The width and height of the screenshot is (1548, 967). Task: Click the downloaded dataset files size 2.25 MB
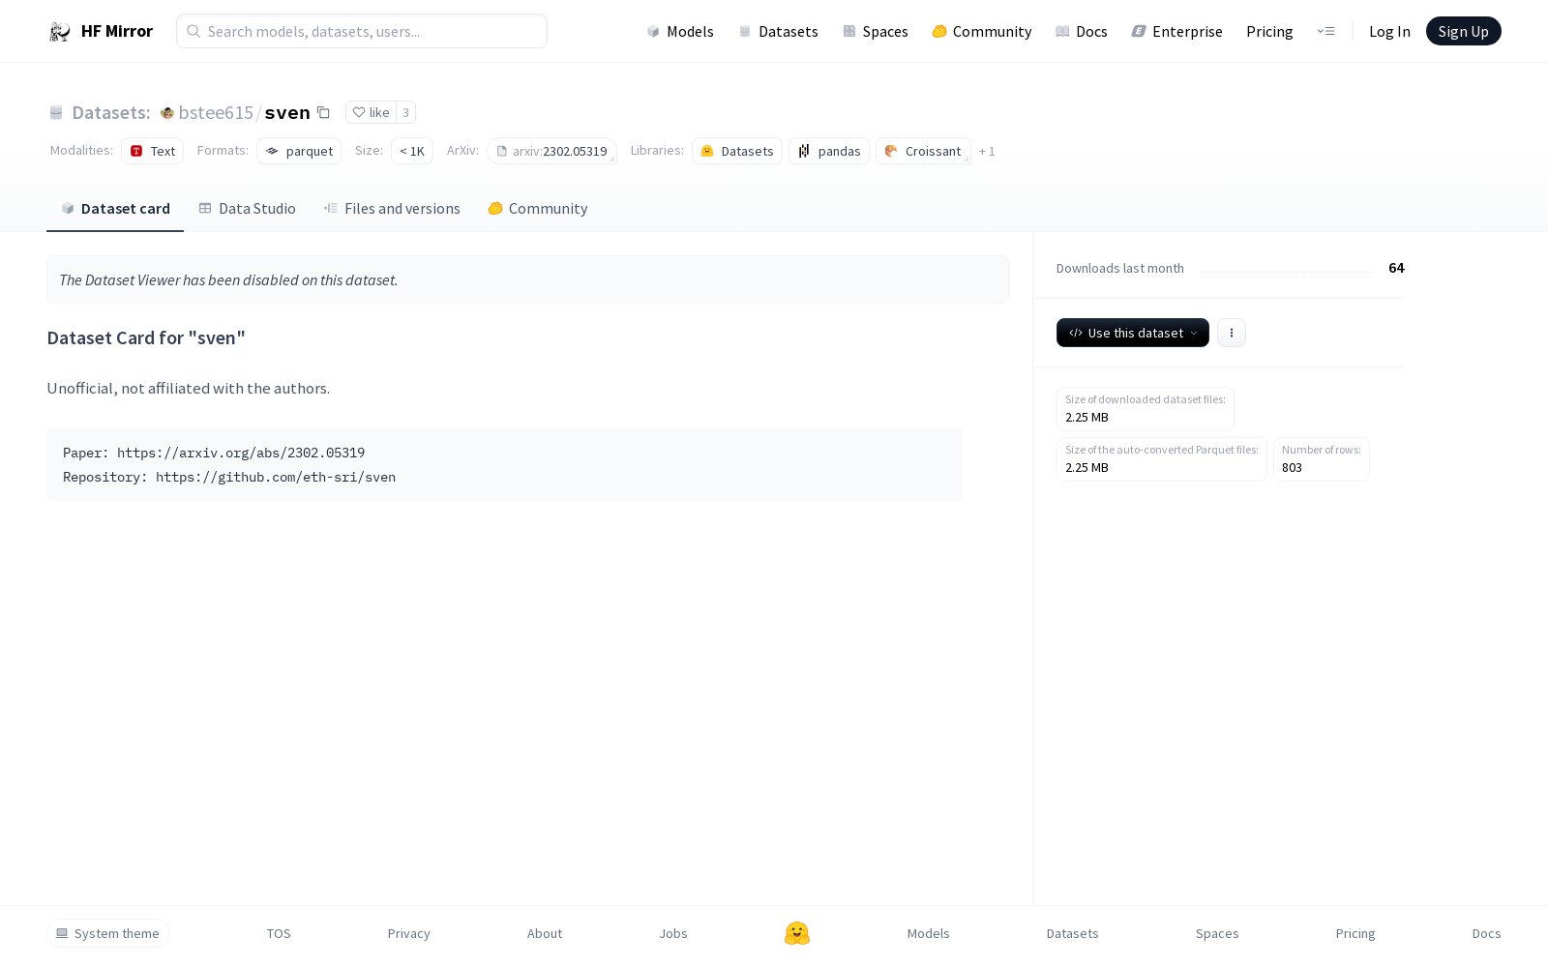pyautogui.click(x=1087, y=418)
